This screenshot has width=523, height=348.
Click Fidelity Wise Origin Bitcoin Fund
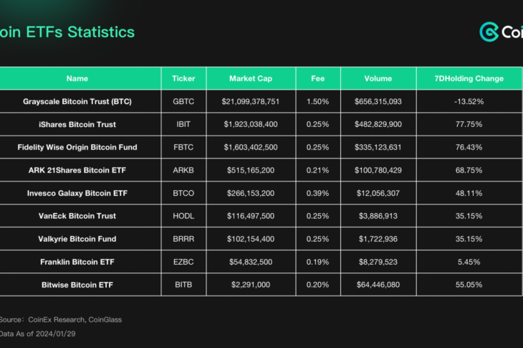pyautogui.click(x=77, y=147)
